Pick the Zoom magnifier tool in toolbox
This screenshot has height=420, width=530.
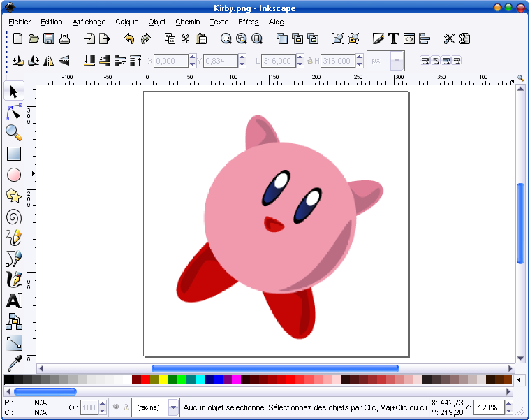click(x=14, y=133)
